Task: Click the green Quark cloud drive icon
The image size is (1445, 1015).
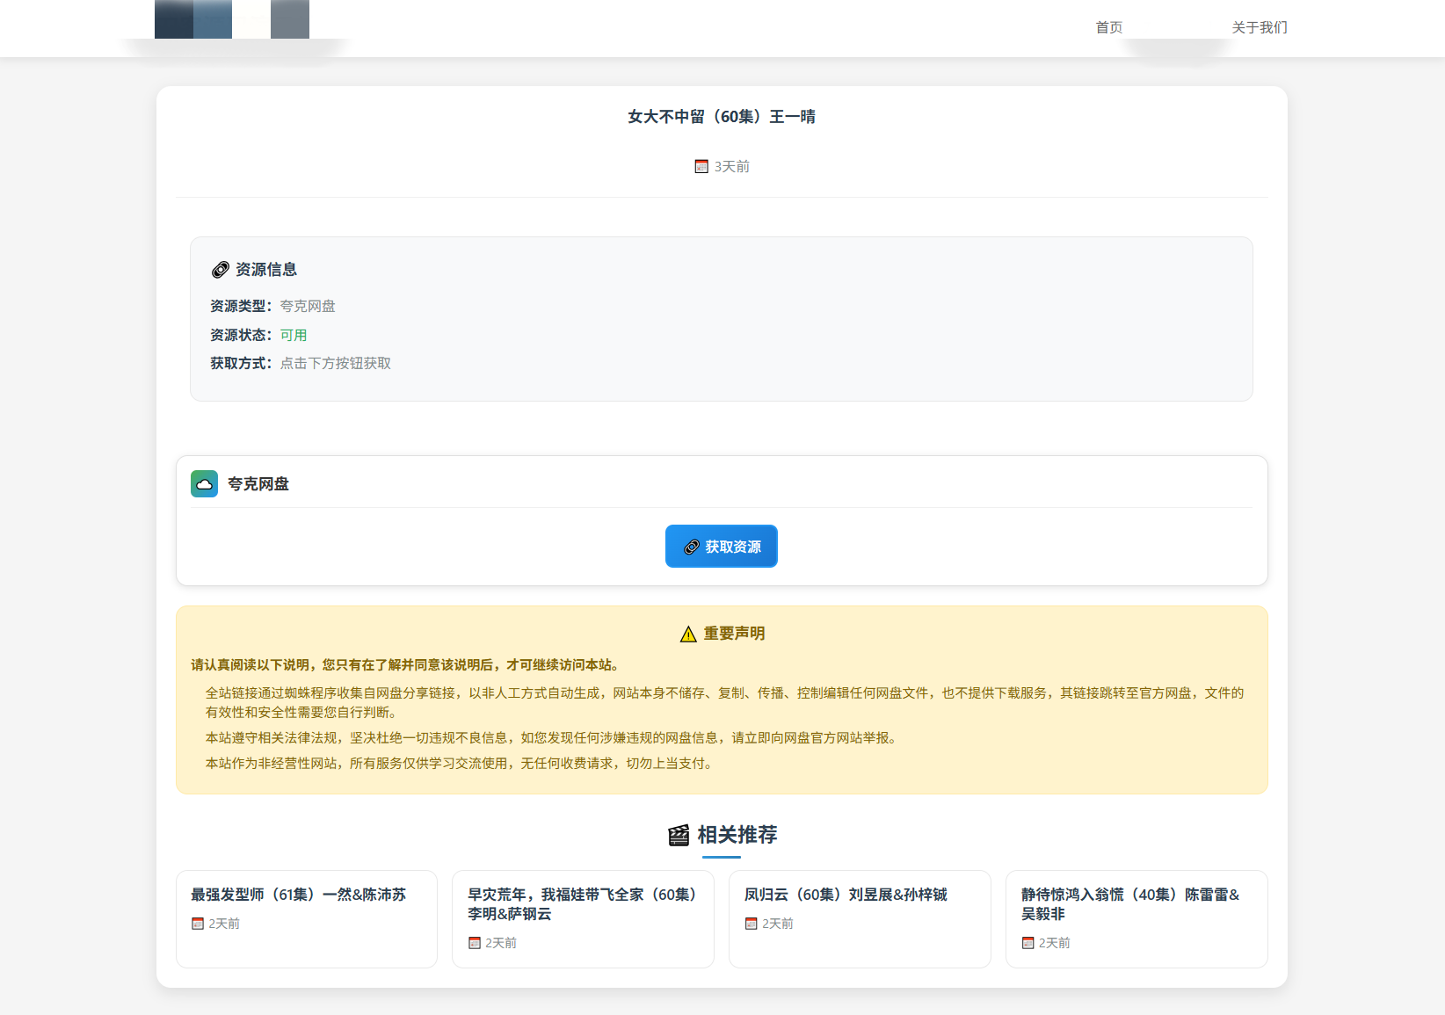Action: click(204, 483)
